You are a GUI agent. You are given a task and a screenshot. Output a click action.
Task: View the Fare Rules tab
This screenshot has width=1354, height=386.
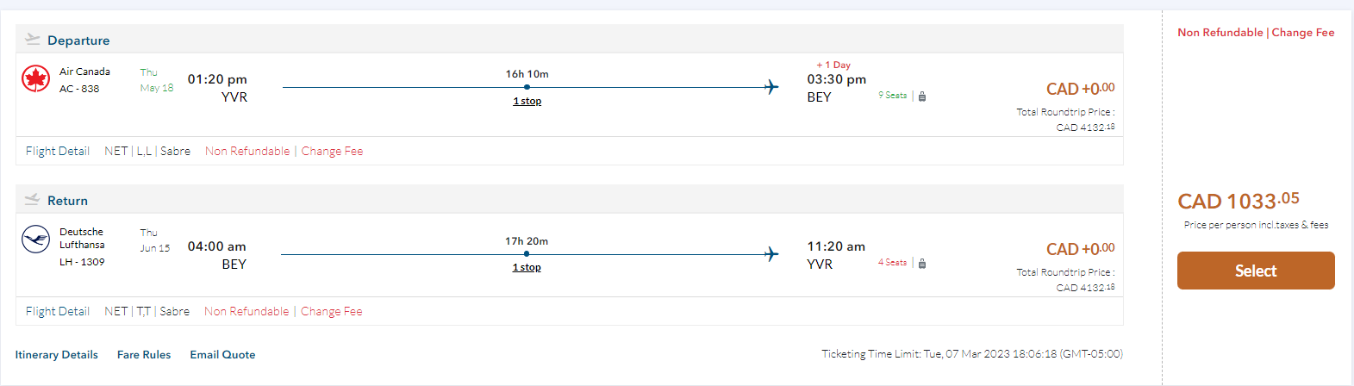144,355
